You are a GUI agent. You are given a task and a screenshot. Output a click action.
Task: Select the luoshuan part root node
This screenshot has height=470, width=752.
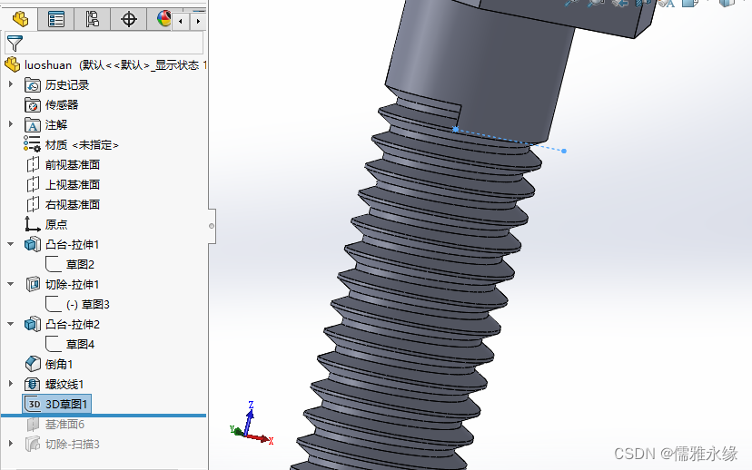point(115,65)
